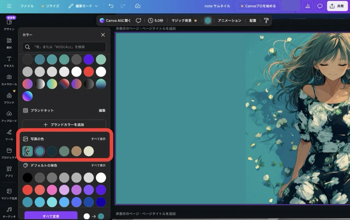Image resolution: width=350 pixels, height=220 pixels.
Task: Show all デフォルトの単色 colors
Action: [x=98, y=165]
